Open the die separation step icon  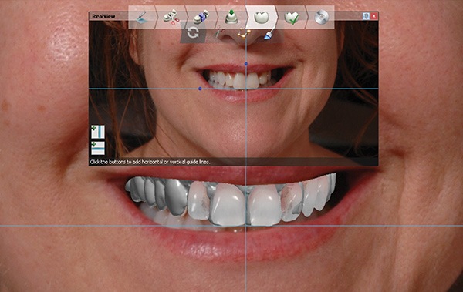(x=201, y=17)
